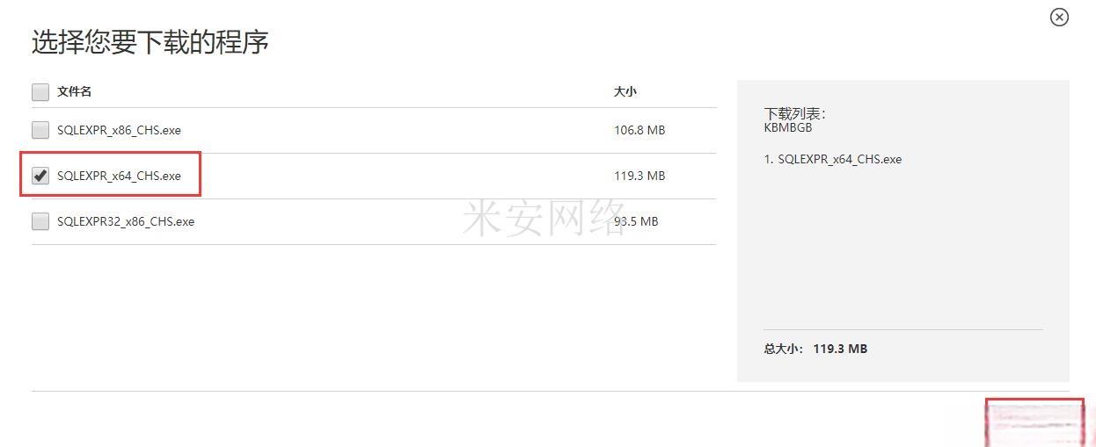
Task: Click the 106.8 MB size value
Action: (639, 130)
